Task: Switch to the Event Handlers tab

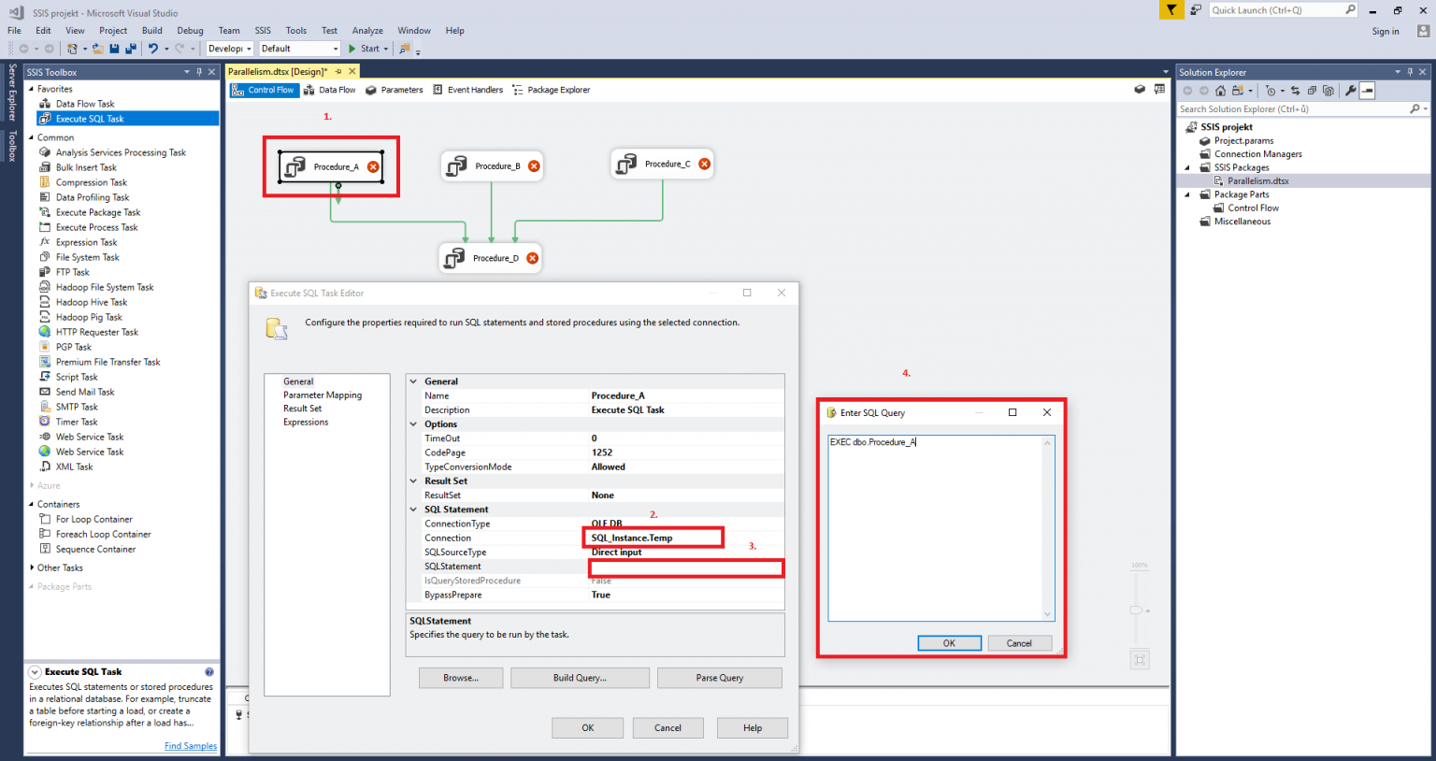Action: tap(467, 90)
